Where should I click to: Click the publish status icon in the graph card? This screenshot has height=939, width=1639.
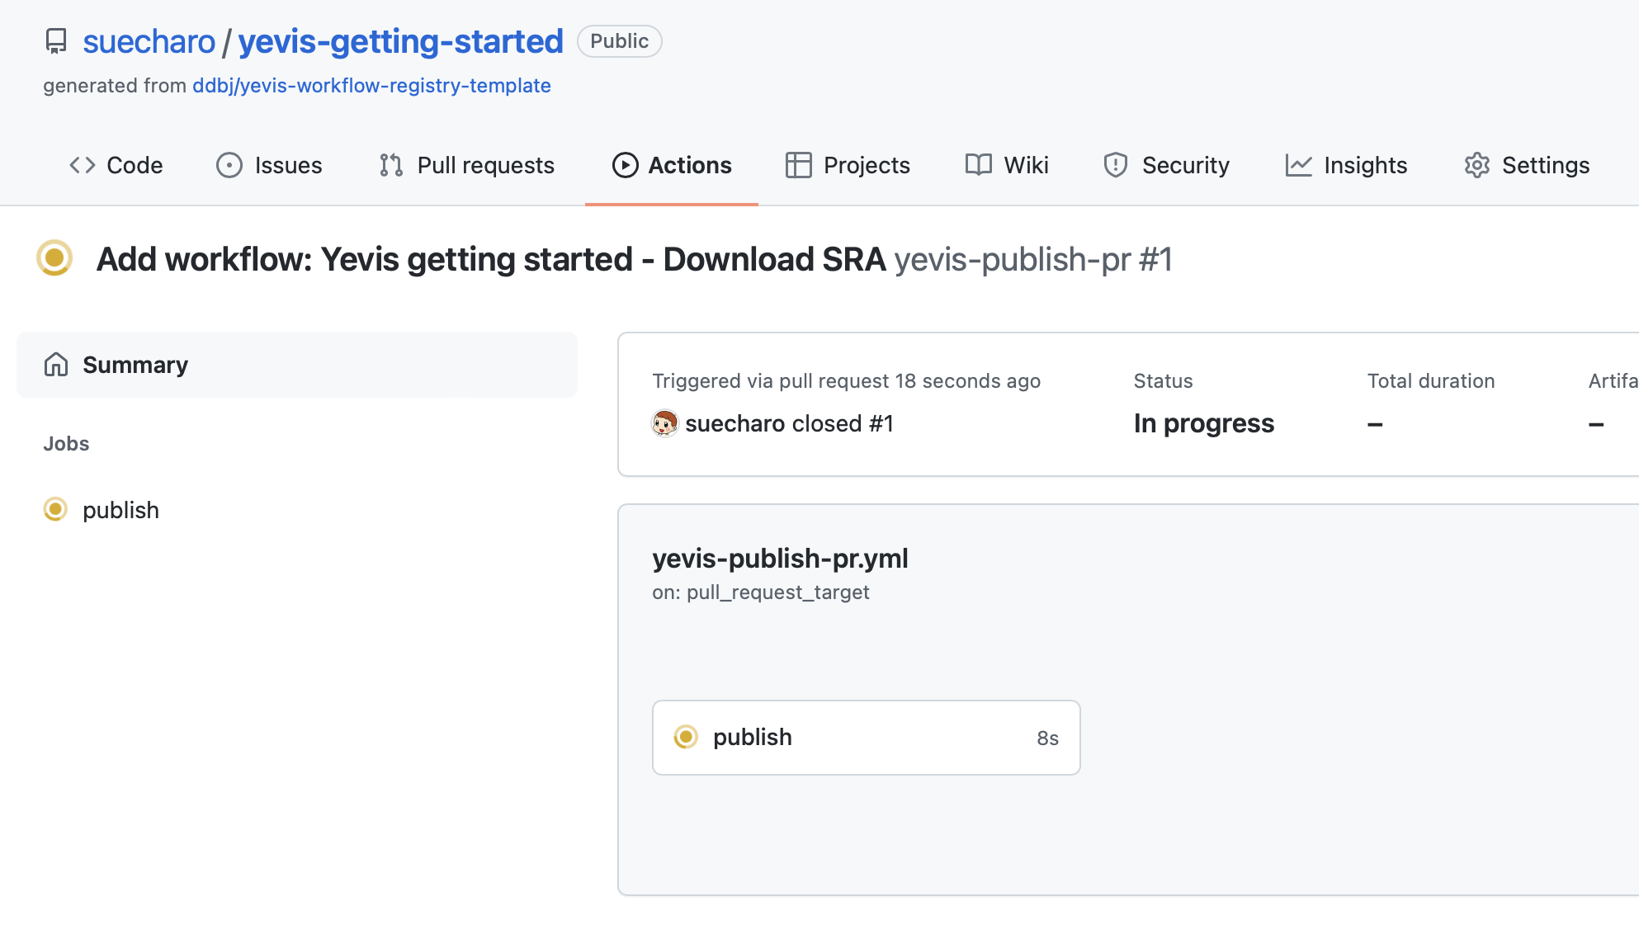tap(686, 737)
